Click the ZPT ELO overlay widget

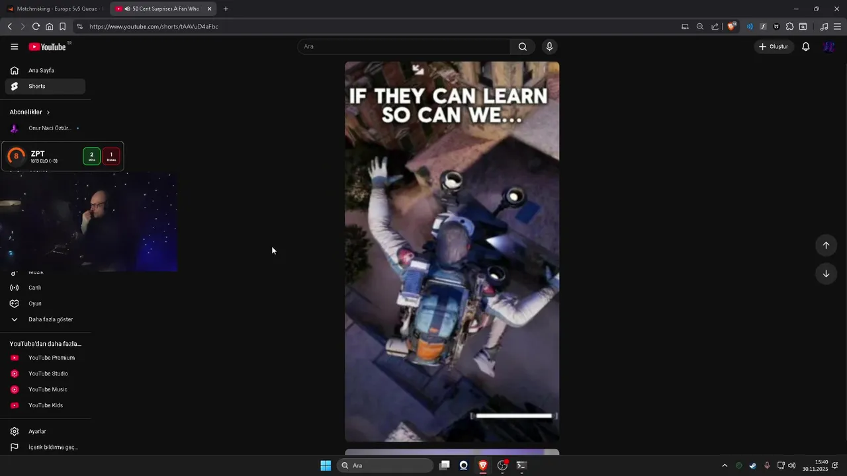(62, 157)
